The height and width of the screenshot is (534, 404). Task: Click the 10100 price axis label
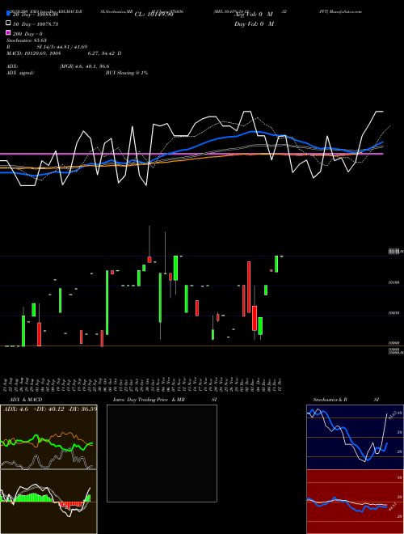click(x=393, y=282)
